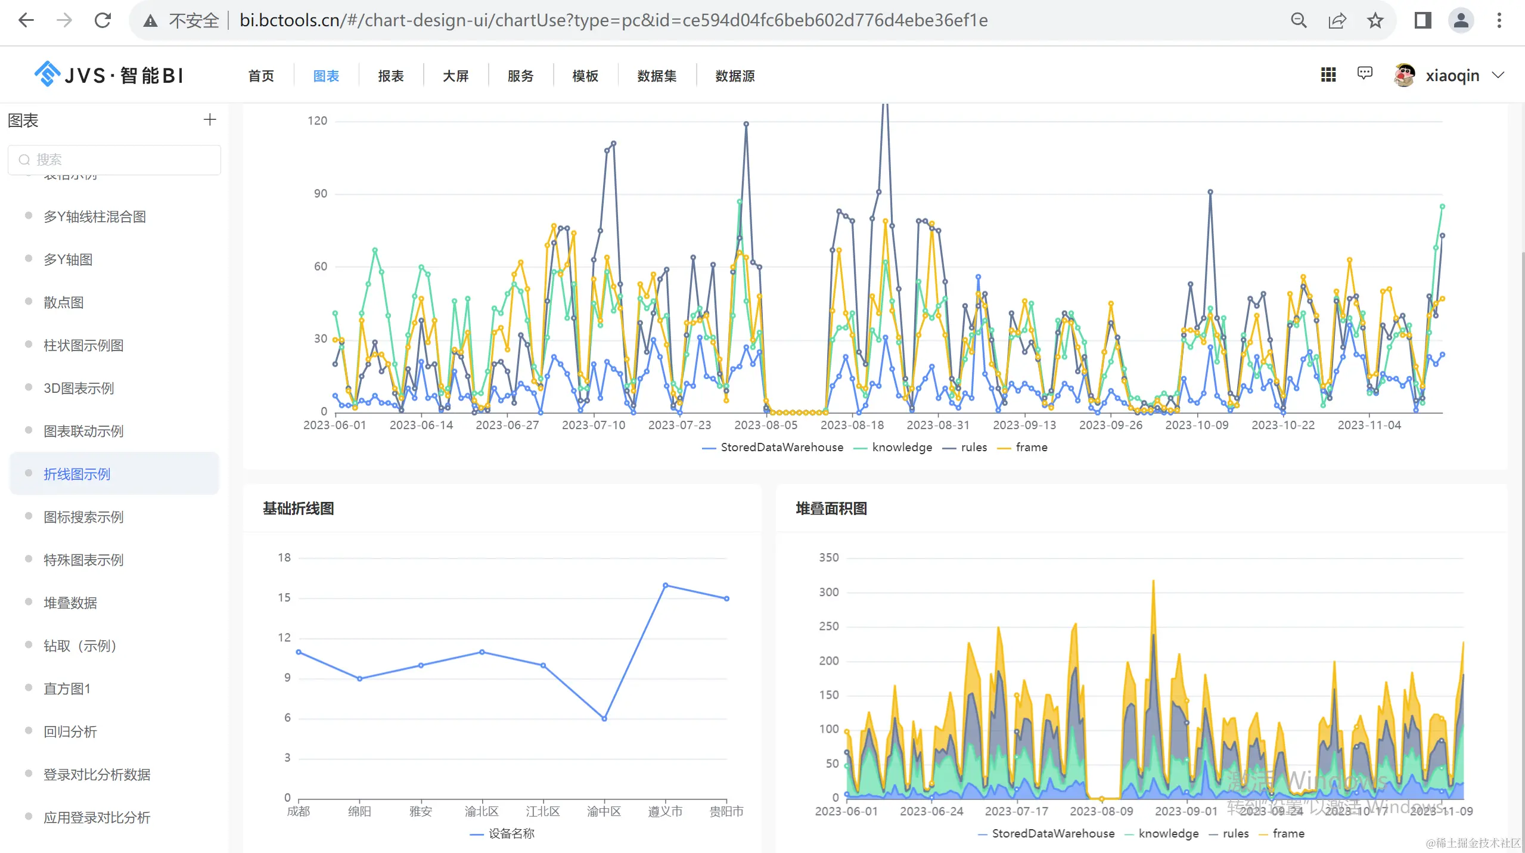Toggle browser side panel icon
This screenshot has width=1525, height=853.
coord(1422,20)
